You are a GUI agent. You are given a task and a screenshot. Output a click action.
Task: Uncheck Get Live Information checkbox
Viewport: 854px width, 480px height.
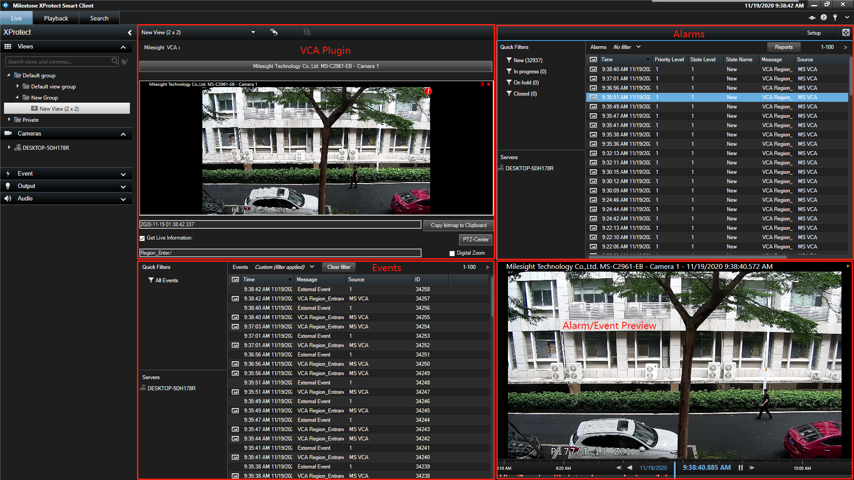142,238
